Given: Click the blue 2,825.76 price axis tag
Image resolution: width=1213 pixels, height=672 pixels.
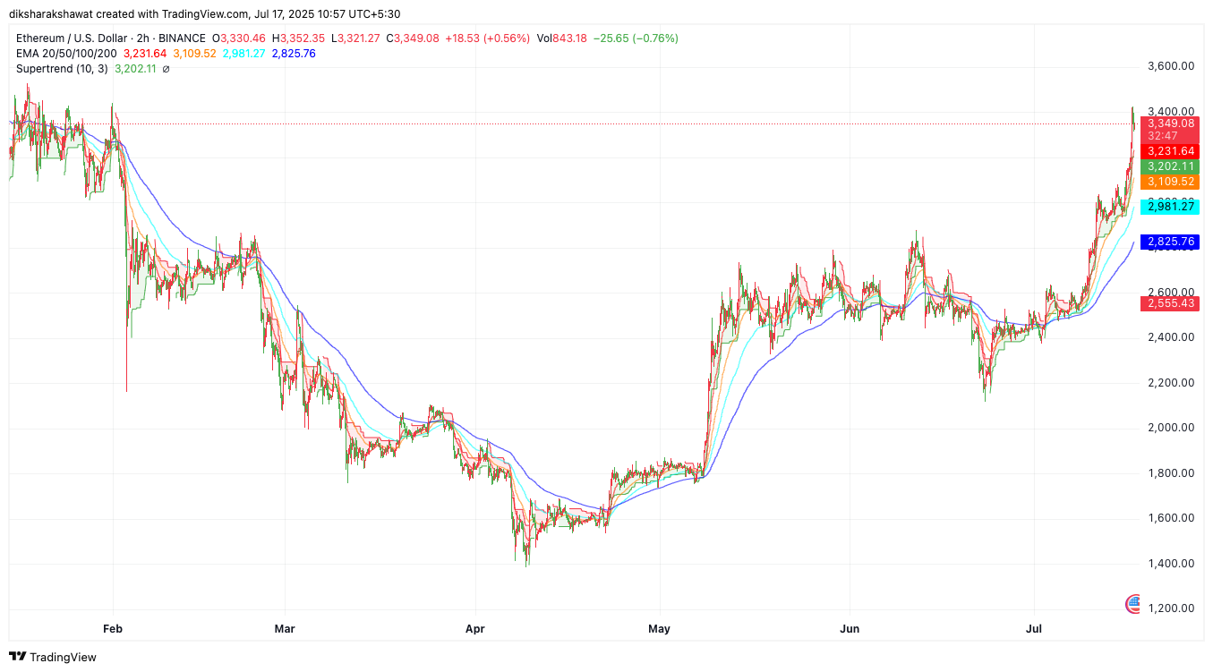Looking at the screenshot, I should (1172, 242).
